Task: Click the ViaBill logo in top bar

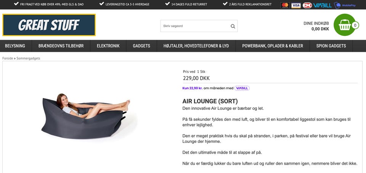Action: (323, 5)
